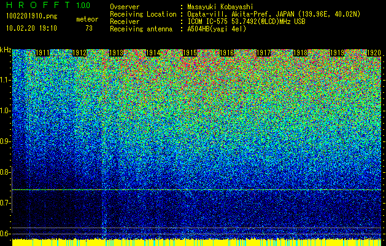Image resolution: width=386 pixels, height=246 pixels.
Task: Click the 0.8 frequency axis label
Action: point(5,172)
